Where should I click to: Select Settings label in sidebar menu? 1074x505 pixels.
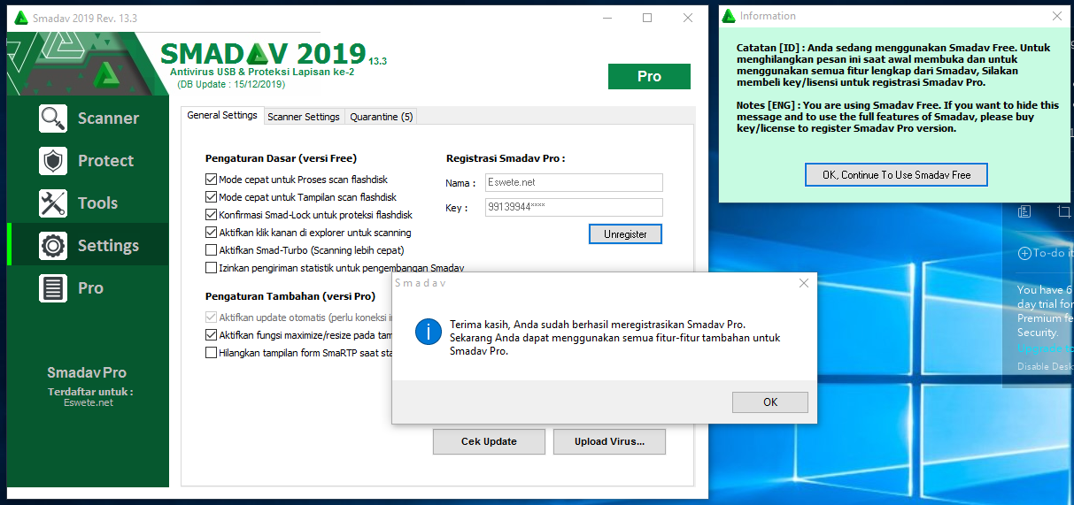tap(108, 246)
